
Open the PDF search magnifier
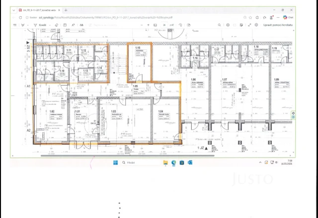(x=219, y=25)
